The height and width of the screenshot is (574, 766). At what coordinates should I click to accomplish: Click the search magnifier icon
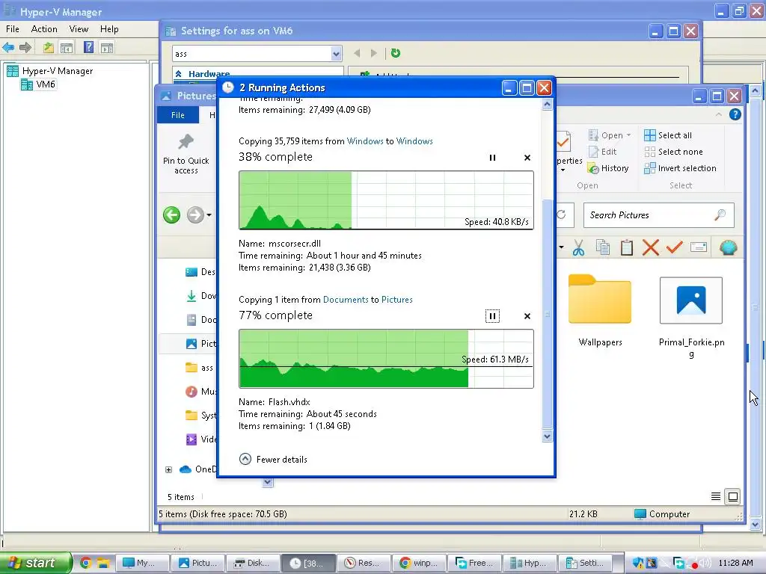point(720,215)
